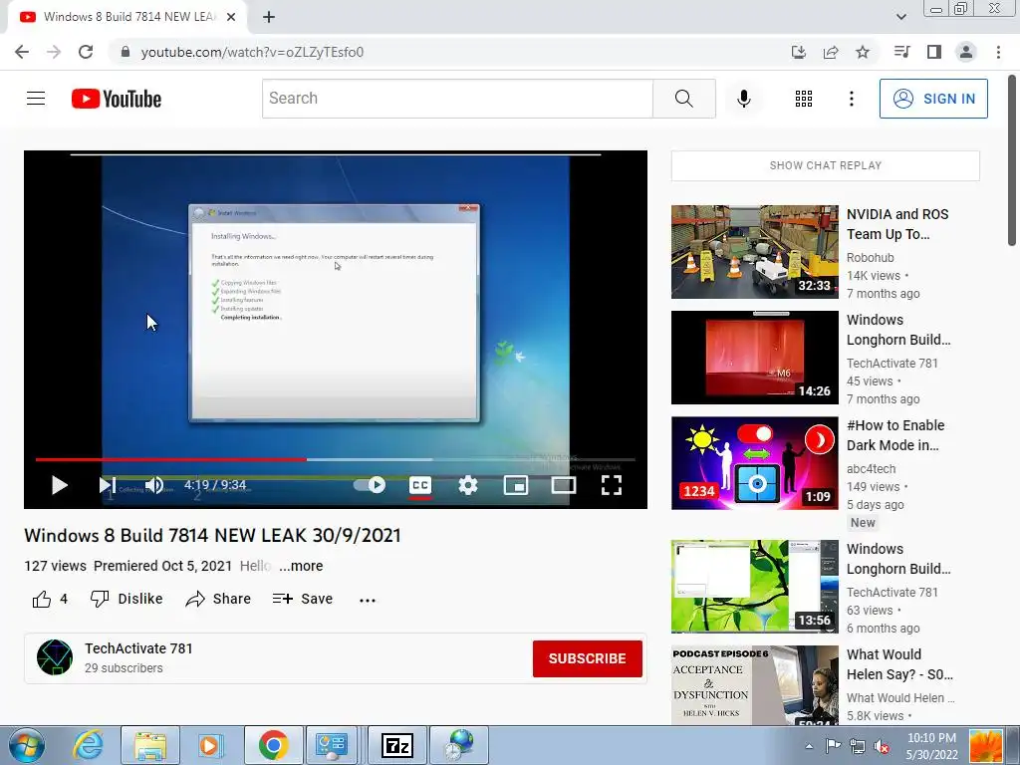Go forward in the browser
Image resolution: width=1020 pixels, height=765 pixels.
[x=54, y=52]
